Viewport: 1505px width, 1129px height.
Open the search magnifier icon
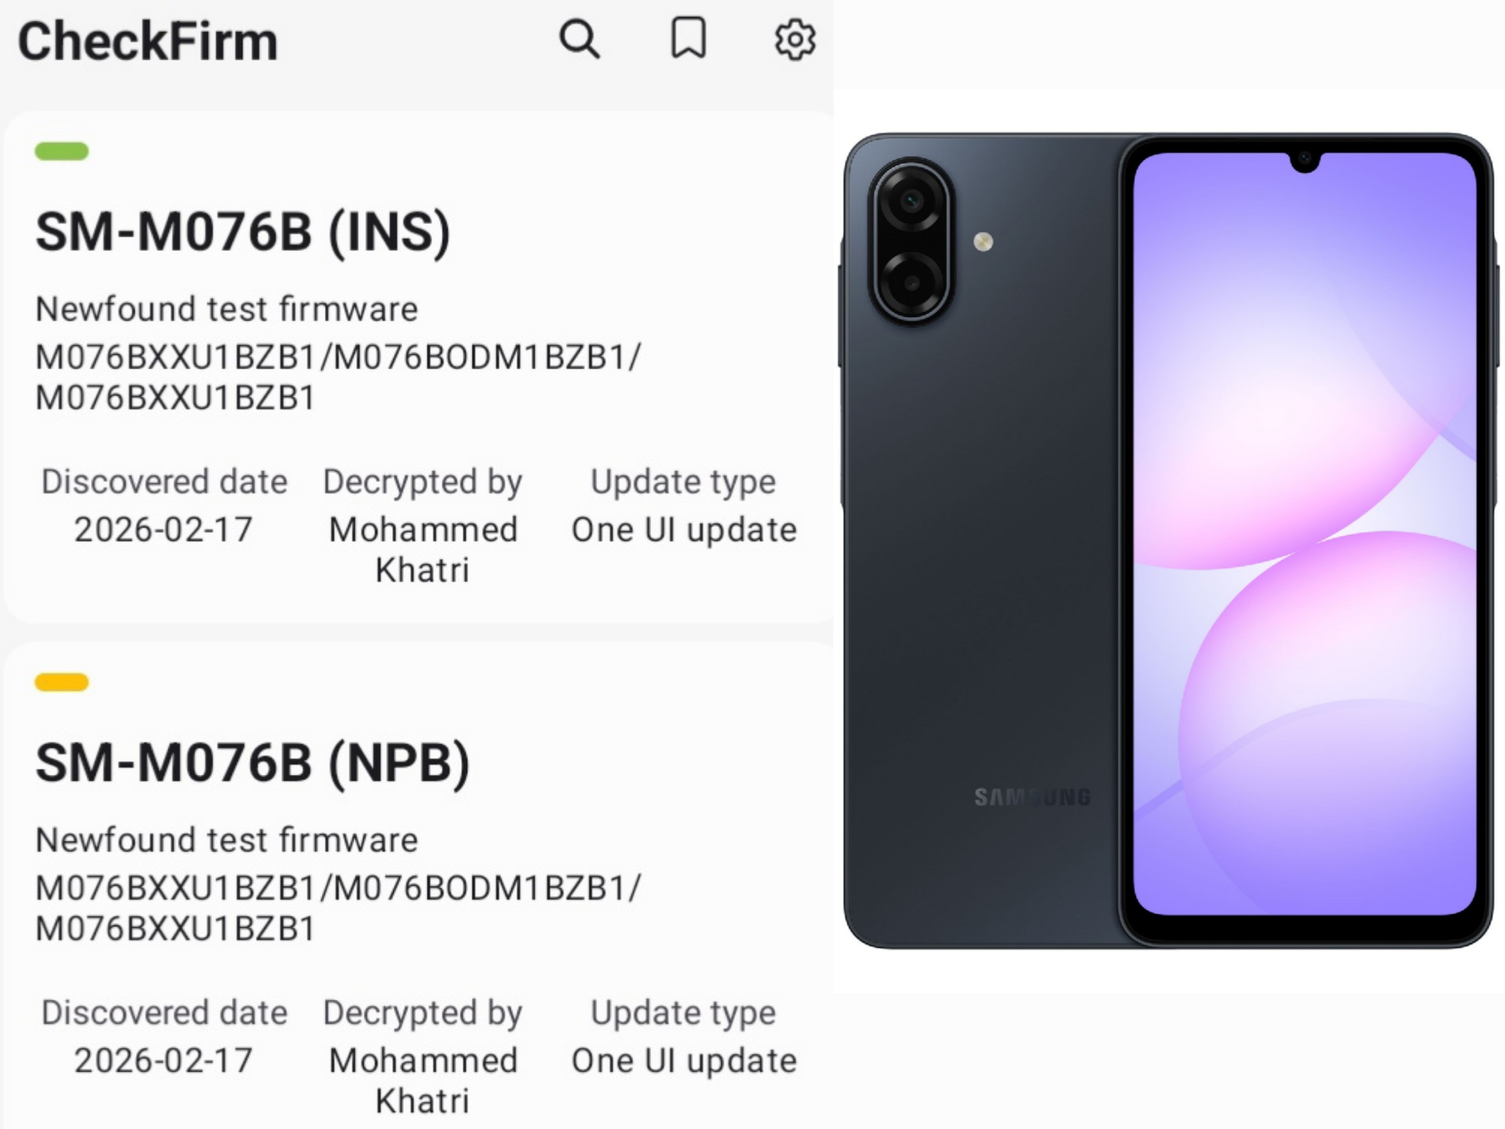[x=580, y=39]
